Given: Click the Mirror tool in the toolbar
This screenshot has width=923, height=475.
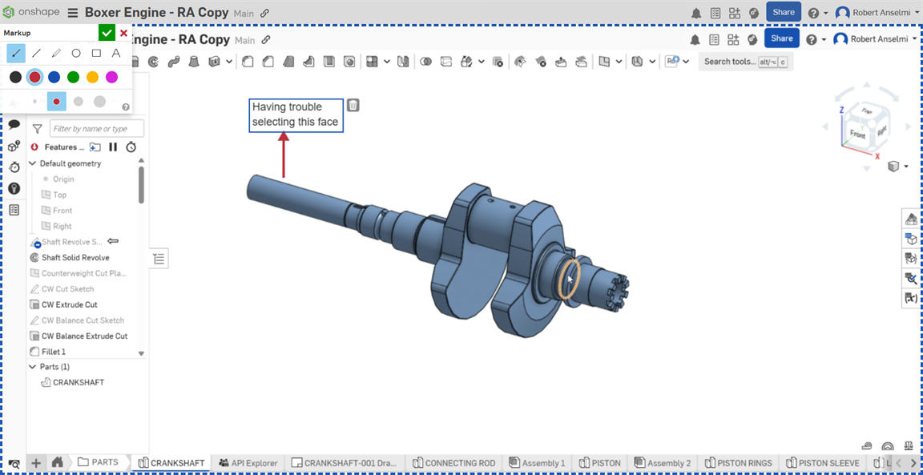Looking at the screenshot, I should tap(403, 61).
